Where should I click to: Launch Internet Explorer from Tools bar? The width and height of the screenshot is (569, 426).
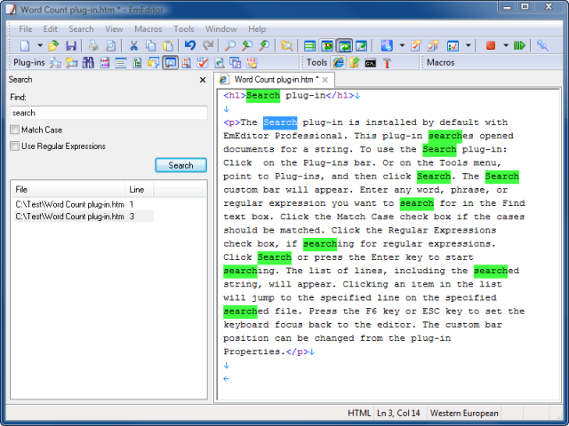pyautogui.click(x=338, y=63)
